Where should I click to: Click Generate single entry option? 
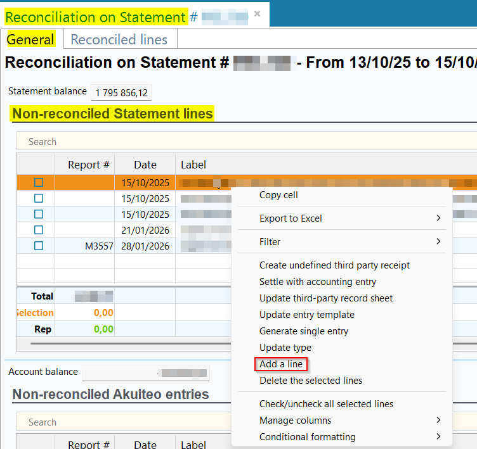[x=304, y=331]
